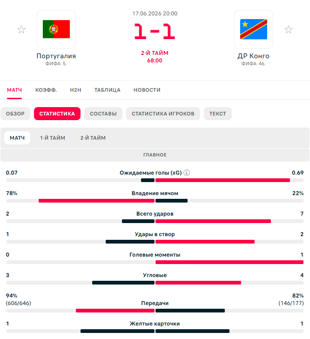Click the Португалия team name

pyautogui.click(x=56, y=56)
